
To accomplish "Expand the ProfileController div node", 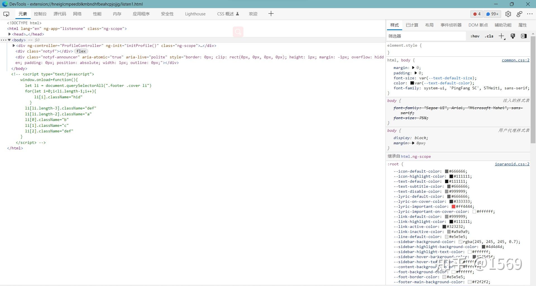I will [x=14, y=46].
